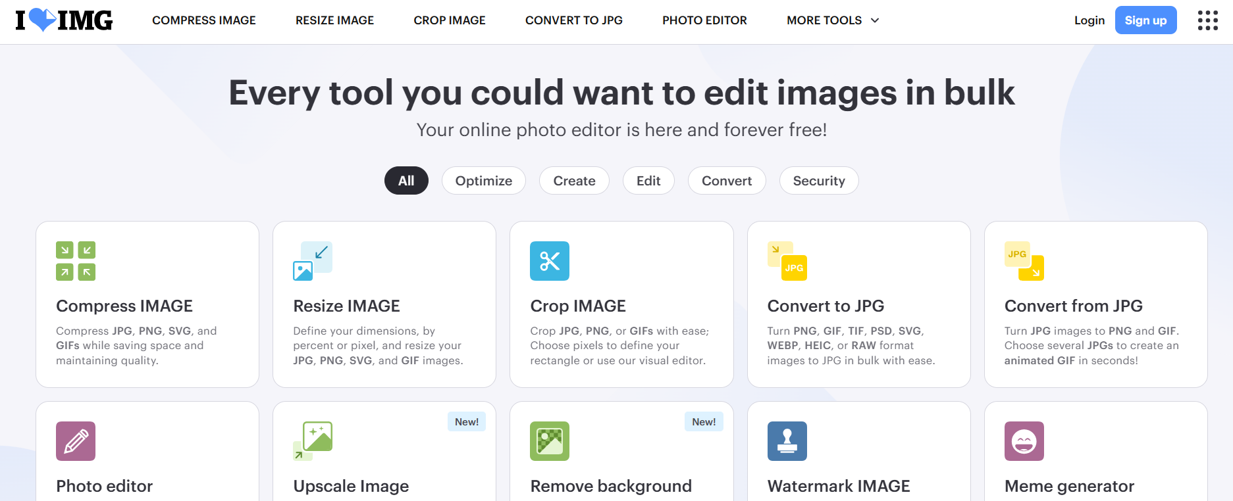Open the Login link
The image size is (1233, 501).
1089,20
